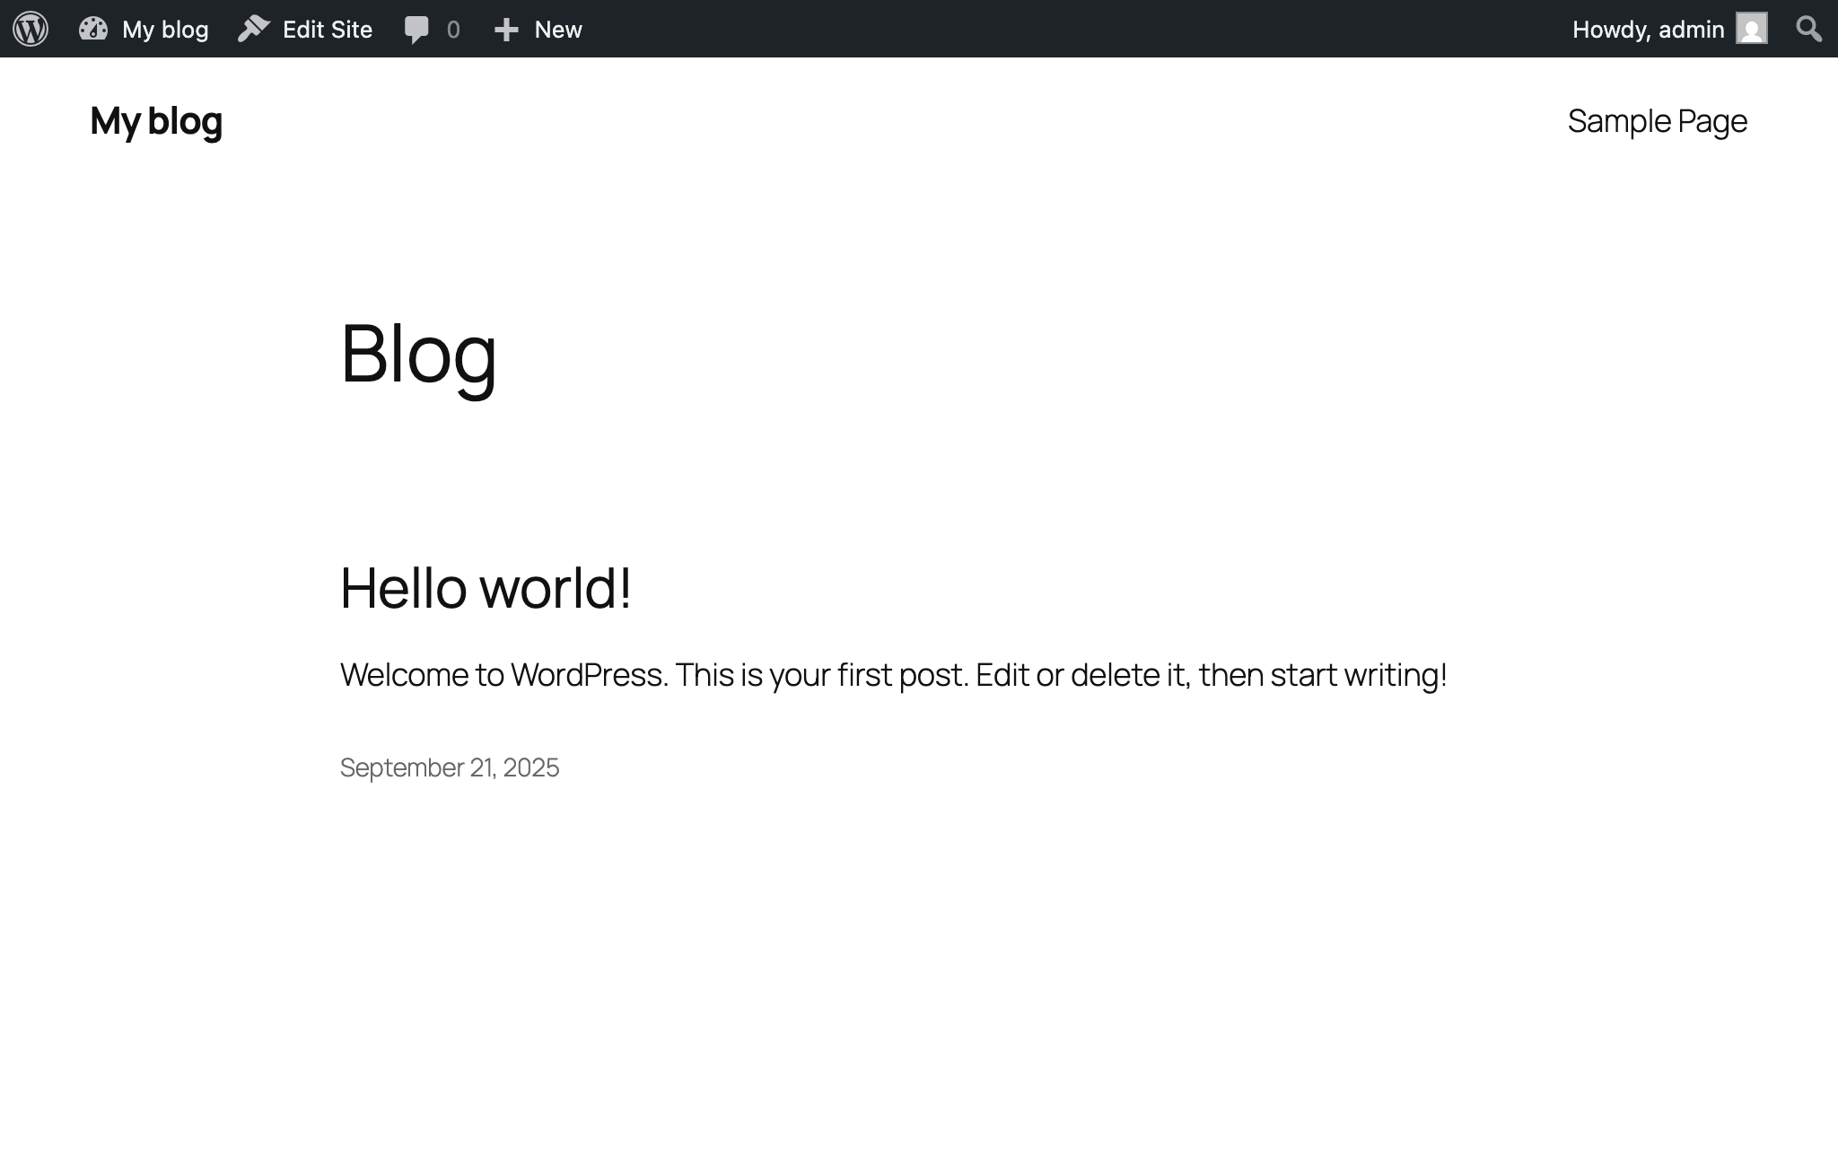Click the comment counter showing zero
This screenshot has height=1149, width=1838.
pyautogui.click(x=452, y=29)
